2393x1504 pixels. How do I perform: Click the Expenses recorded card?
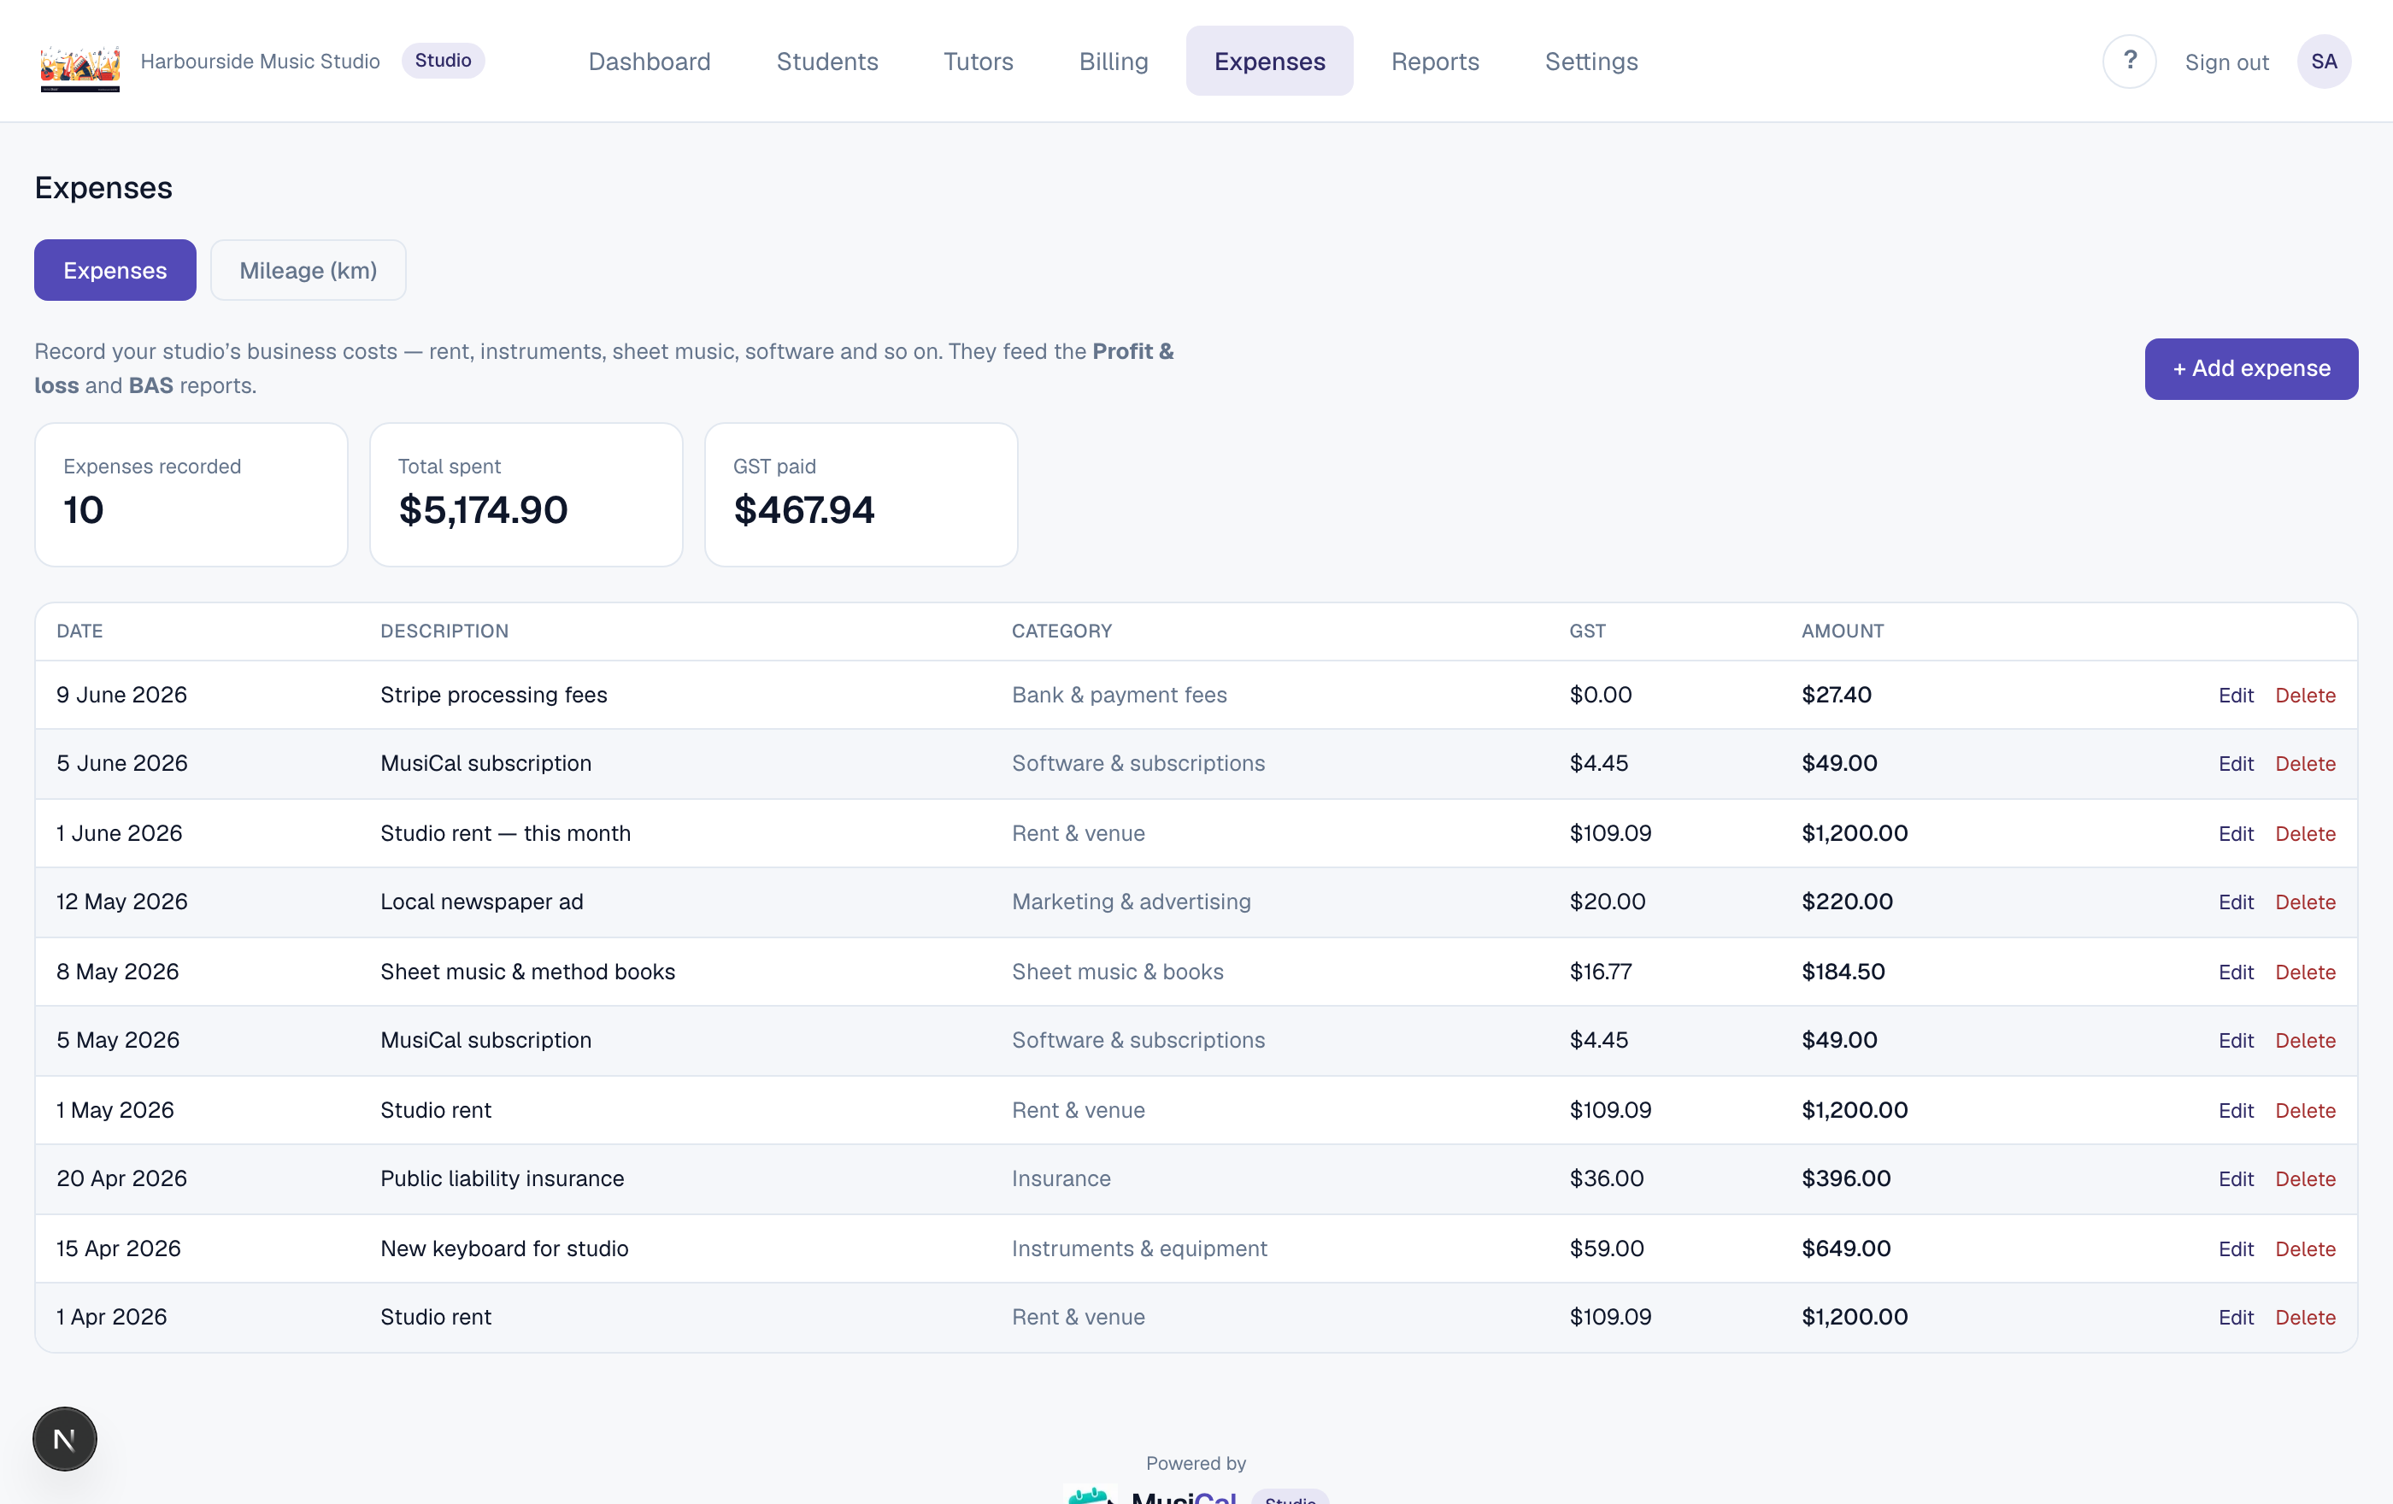(x=191, y=495)
